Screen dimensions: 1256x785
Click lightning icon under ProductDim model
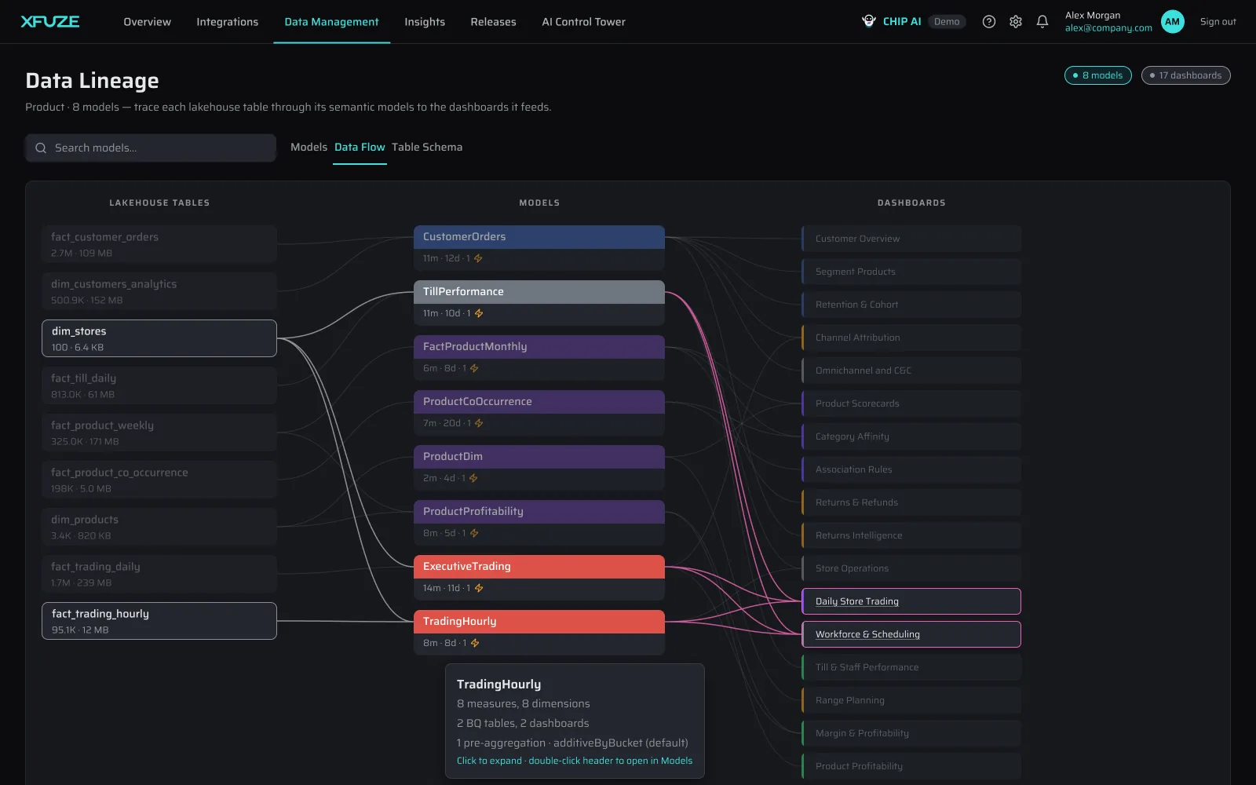pos(473,478)
